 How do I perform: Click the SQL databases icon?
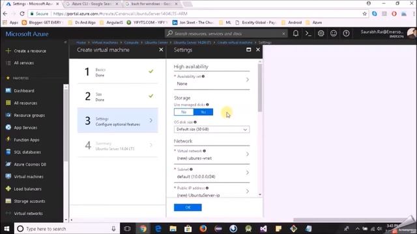(8, 151)
